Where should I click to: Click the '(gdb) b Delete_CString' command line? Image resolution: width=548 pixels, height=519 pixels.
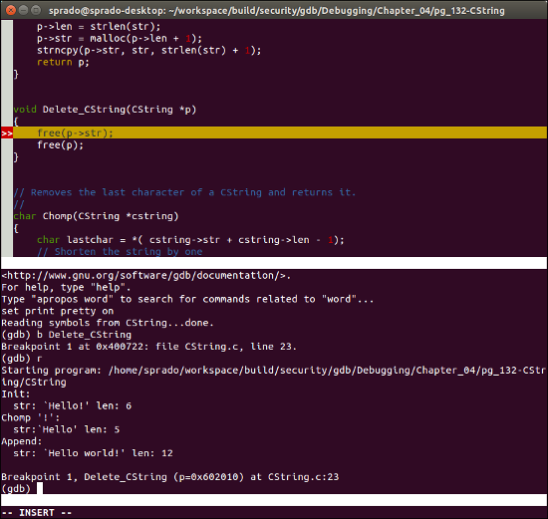pos(67,335)
